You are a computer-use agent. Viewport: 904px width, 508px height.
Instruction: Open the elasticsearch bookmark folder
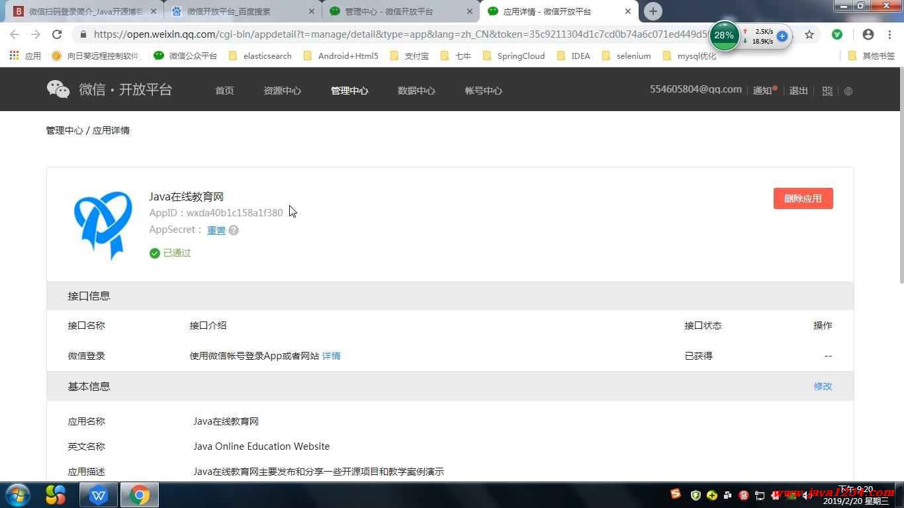260,56
